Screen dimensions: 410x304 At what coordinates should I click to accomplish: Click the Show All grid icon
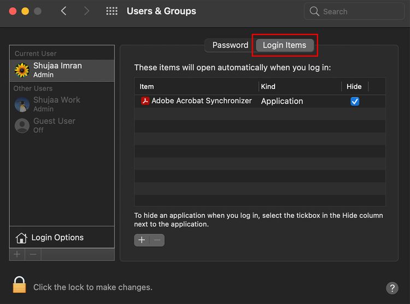[x=112, y=11]
